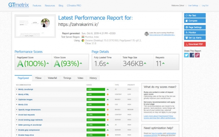Screen dimensions: 219x137
Task: Click the orange diamond on Minify CSS row
Action: coord(108,104)
